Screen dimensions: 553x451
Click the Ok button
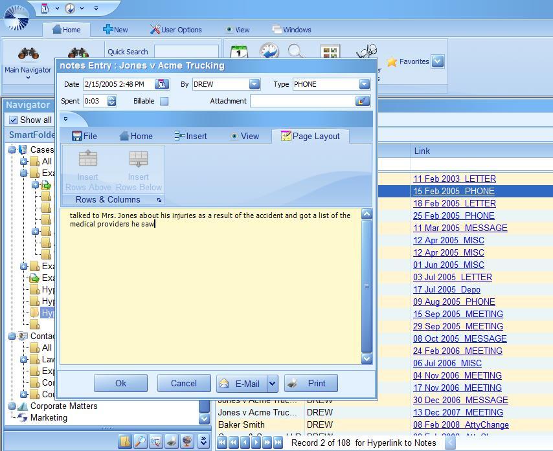point(120,383)
